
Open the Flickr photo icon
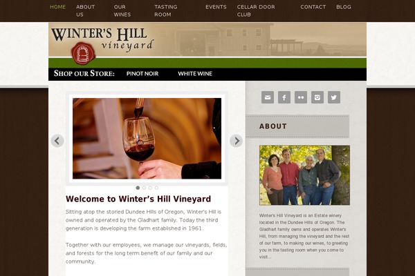click(x=301, y=97)
